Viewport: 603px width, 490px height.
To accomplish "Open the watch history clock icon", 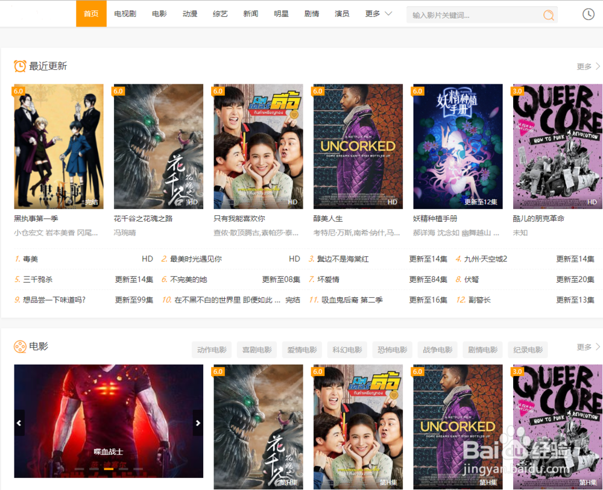I will 589,14.
